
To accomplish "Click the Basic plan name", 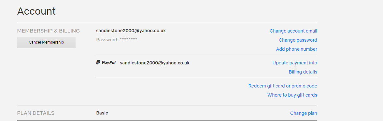I will click(102, 113).
